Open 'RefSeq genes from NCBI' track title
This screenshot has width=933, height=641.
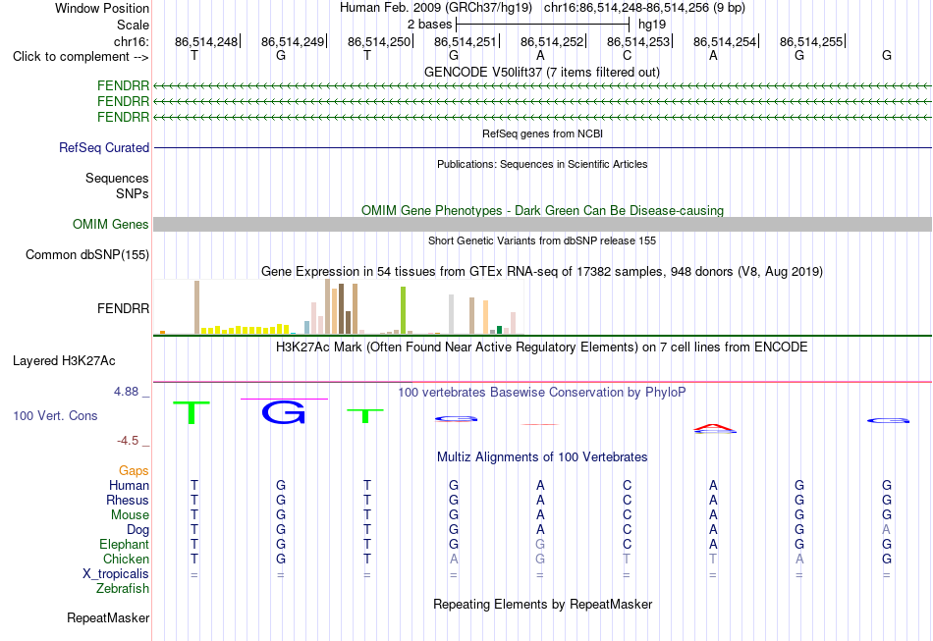pos(542,134)
